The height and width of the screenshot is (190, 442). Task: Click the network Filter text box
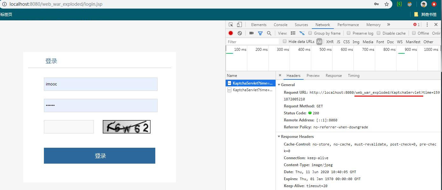point(253,42)
